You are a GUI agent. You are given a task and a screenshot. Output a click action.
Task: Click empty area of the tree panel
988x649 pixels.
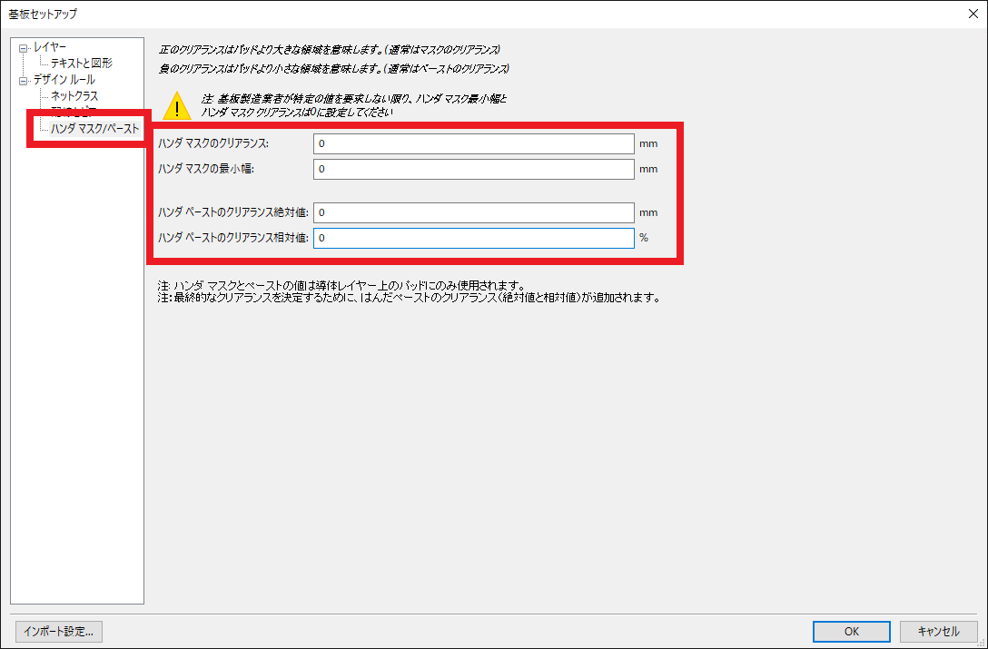(77, 363)
